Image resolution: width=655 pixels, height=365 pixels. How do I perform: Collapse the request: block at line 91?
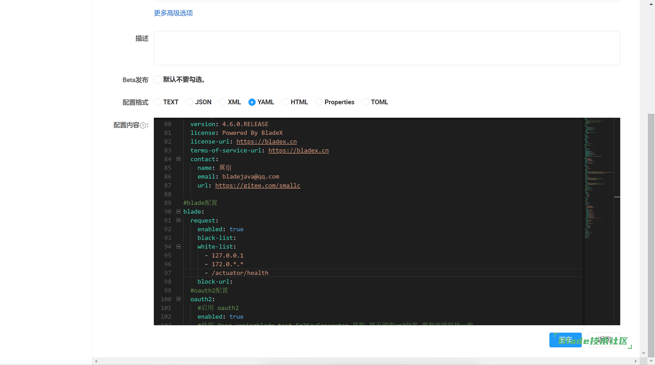tap(179, 220)
